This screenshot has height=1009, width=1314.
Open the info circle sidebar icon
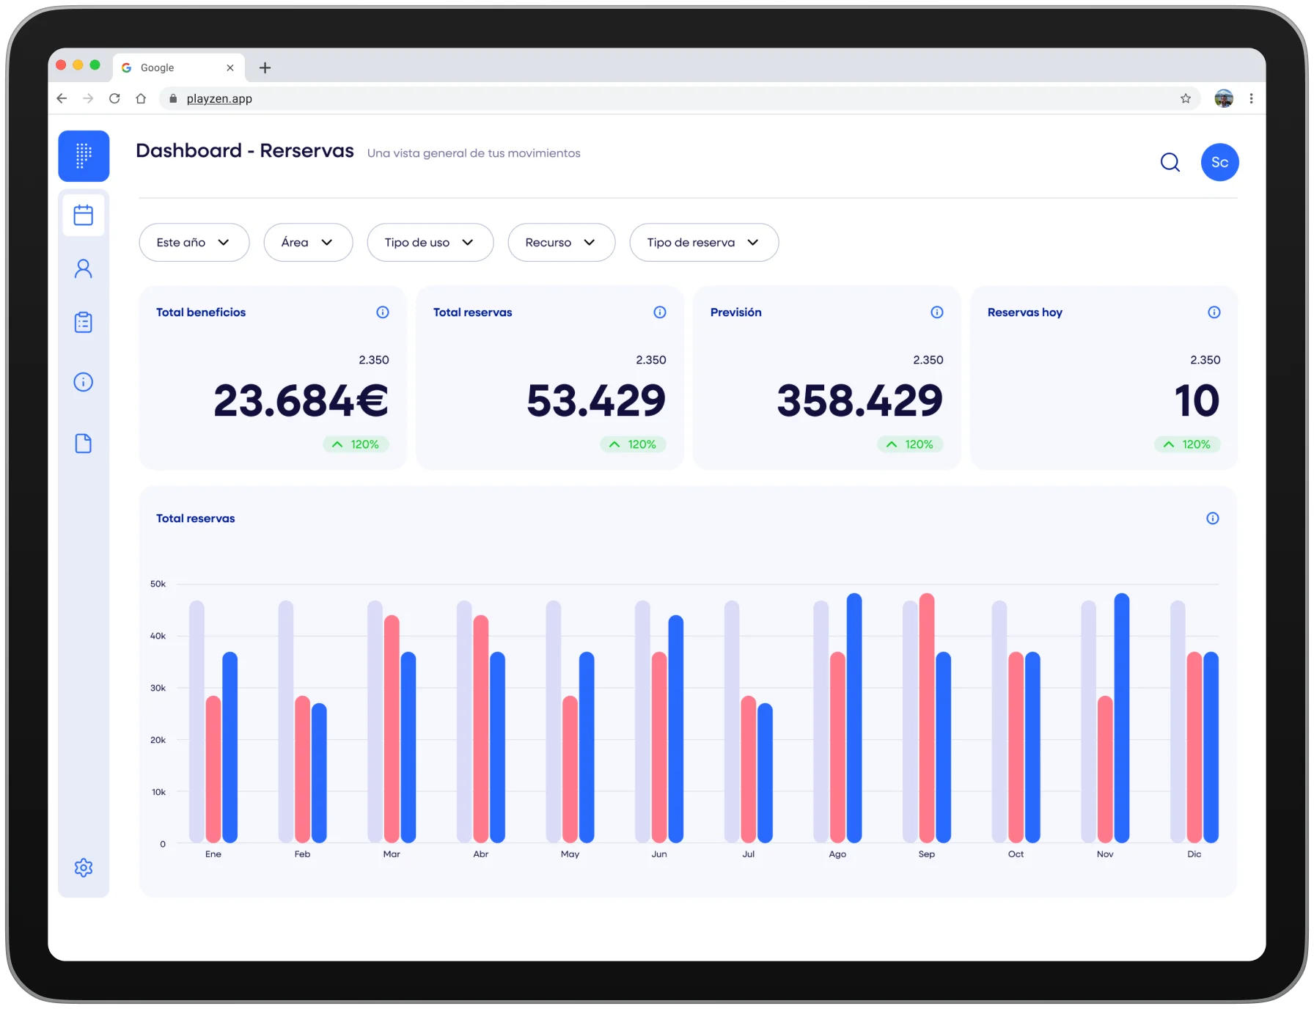pos(84,382)
